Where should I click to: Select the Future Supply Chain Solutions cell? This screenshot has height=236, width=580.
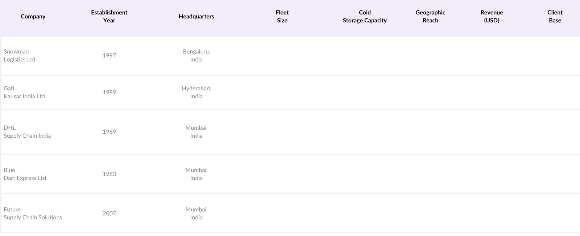(x=33, y=214)
